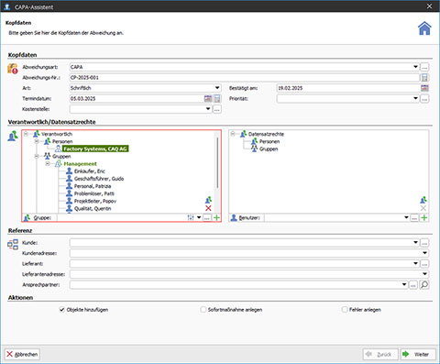Screen dimensions: 440x364
Task: Click the Weiter button
Action: [x=418, y=354]
